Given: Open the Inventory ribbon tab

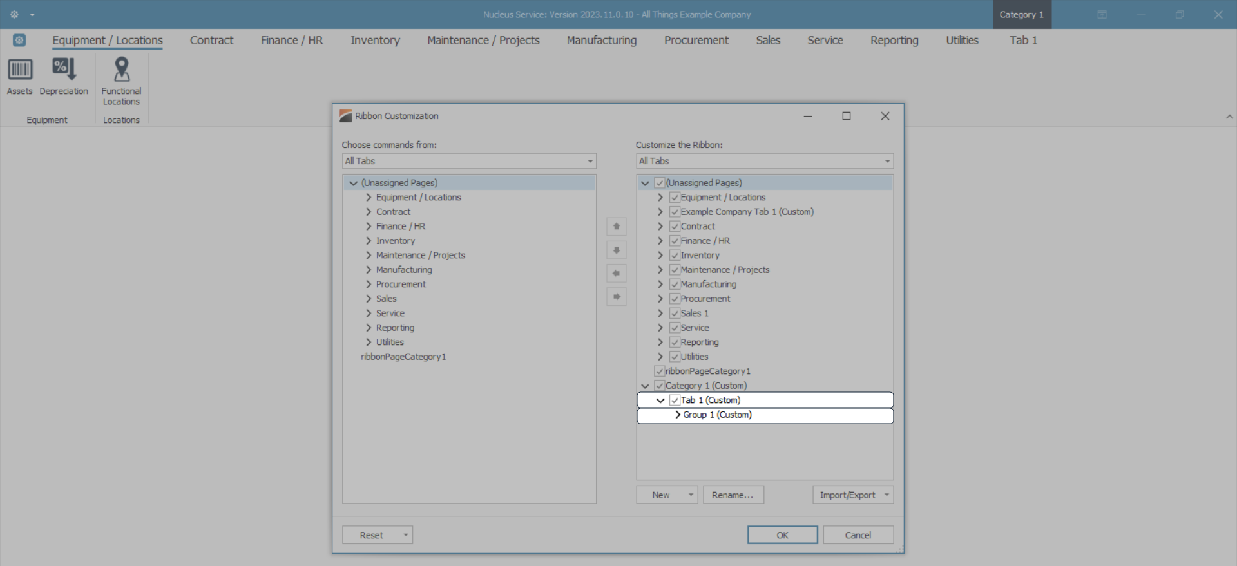Looking at the screenshot, I should (375, 41).
